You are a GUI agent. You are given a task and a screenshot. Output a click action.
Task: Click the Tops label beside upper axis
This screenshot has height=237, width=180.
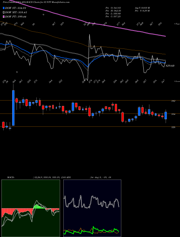pos(177,24)
